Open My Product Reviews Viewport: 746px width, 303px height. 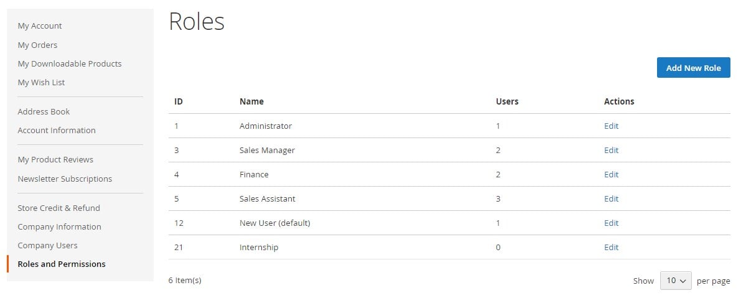coord(55,160)
